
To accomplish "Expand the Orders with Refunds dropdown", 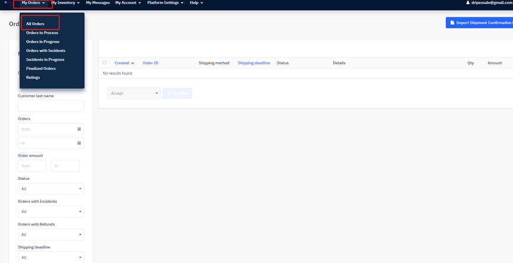I will point(50,235).
